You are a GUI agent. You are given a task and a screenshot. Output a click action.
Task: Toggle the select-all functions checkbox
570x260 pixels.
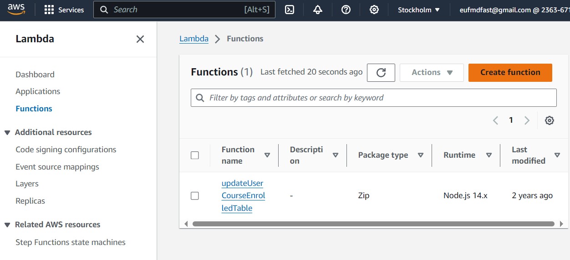pos(195,155)
